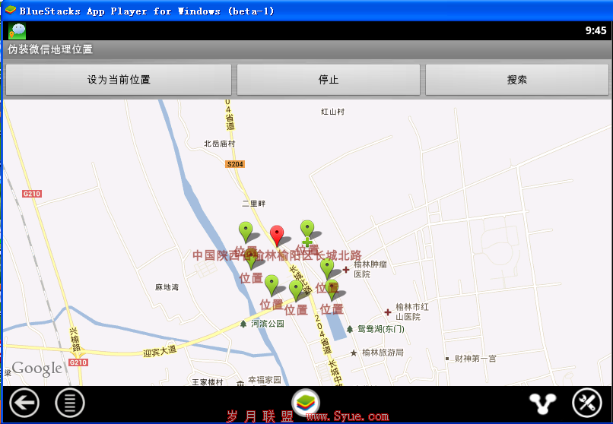Image resolution: width=613 pixels, height=424 pixels.
Task: Click the 财神第一宫 label
Action: point(475,359)
